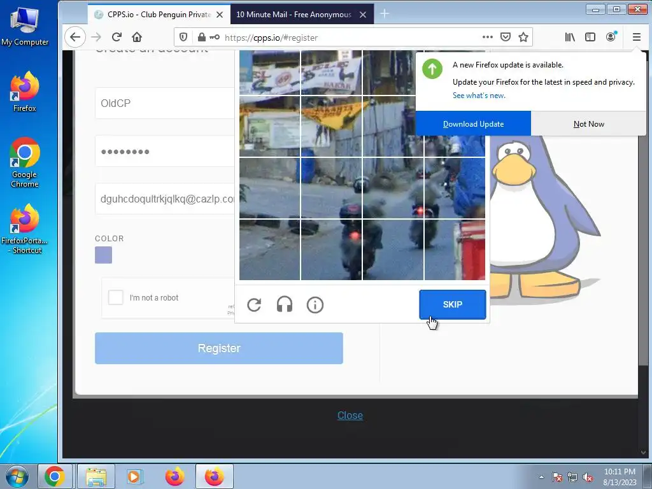Open a new tab with the plus button
This screenshot has height=489, width=652.
coord(385,14)
